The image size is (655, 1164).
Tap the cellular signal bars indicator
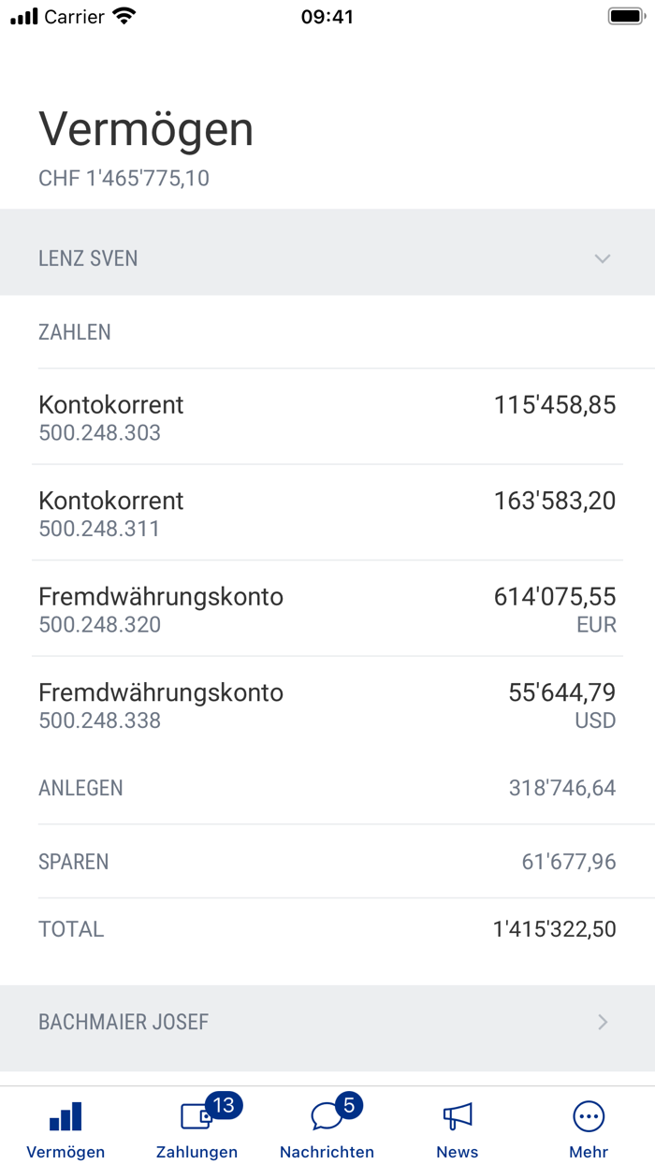pos(22,15)
